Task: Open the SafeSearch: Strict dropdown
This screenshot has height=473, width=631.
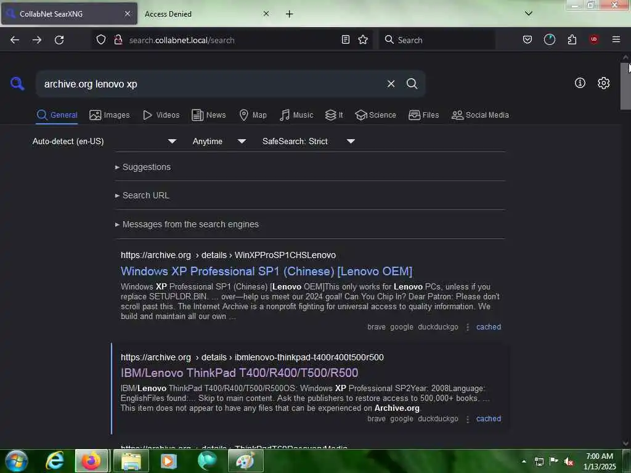Action: point(309,141)
